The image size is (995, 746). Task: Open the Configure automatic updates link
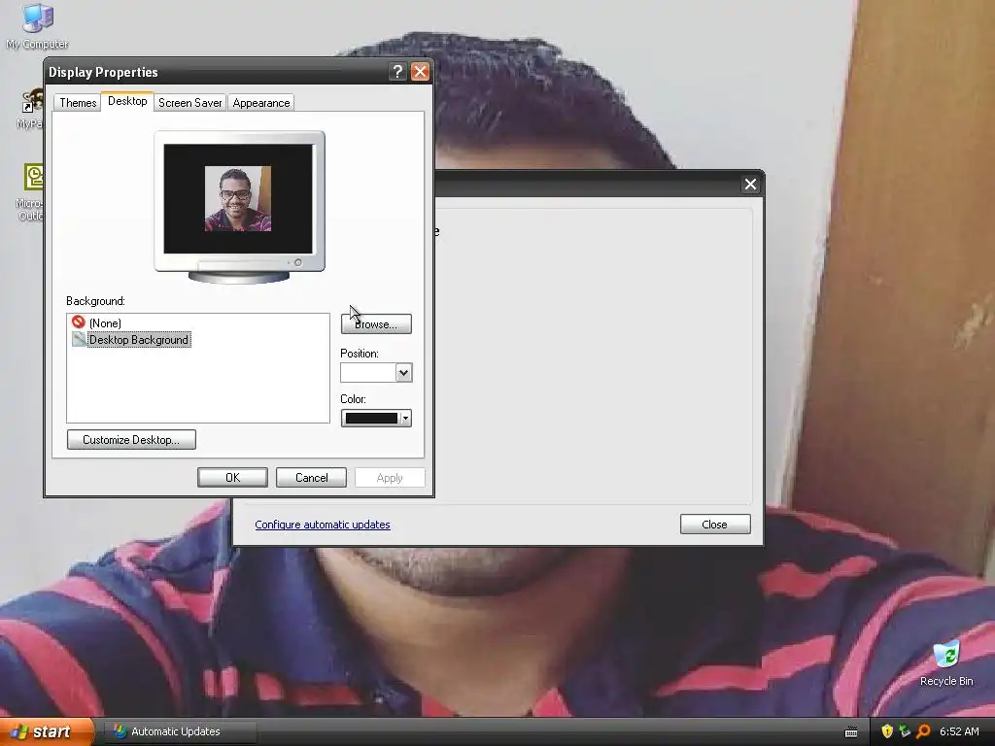coord(323,525)
